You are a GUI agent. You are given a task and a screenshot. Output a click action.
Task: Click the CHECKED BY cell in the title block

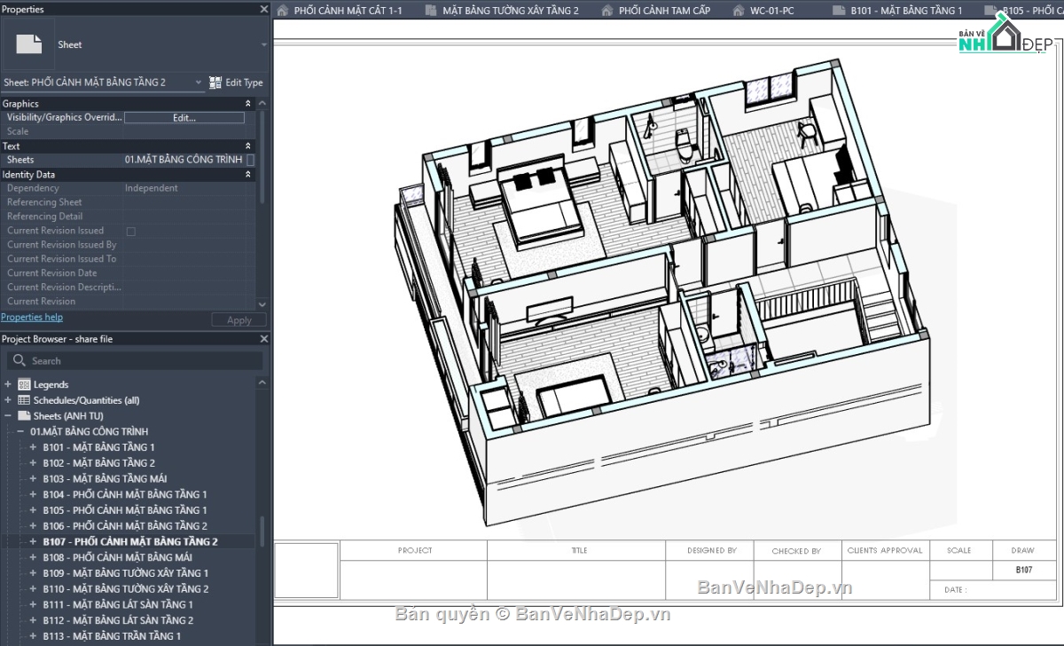click(x=796, y=550)
